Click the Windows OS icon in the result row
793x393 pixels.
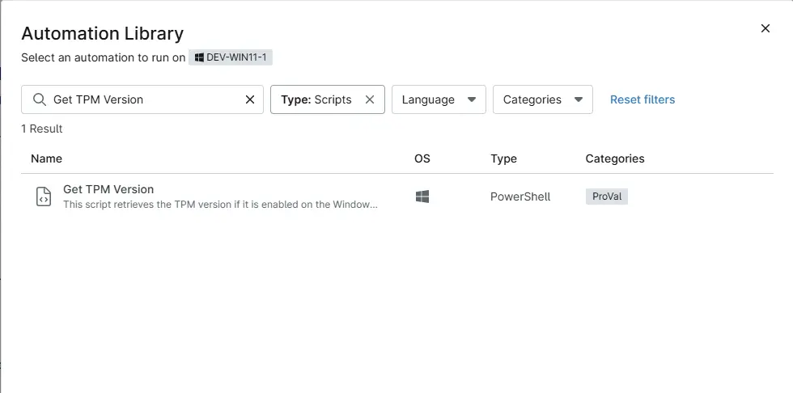(422, 196)
